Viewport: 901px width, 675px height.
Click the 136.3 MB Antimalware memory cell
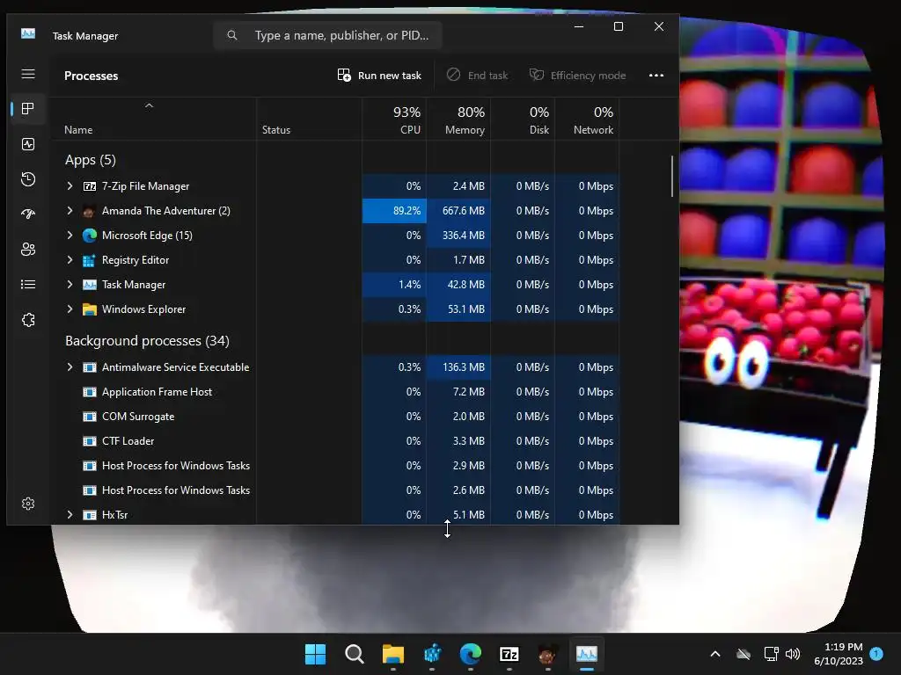point(458,367)
